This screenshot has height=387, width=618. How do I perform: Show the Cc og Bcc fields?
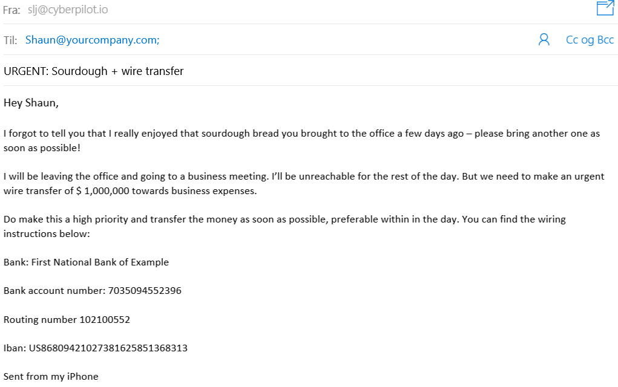coord(590,40)
